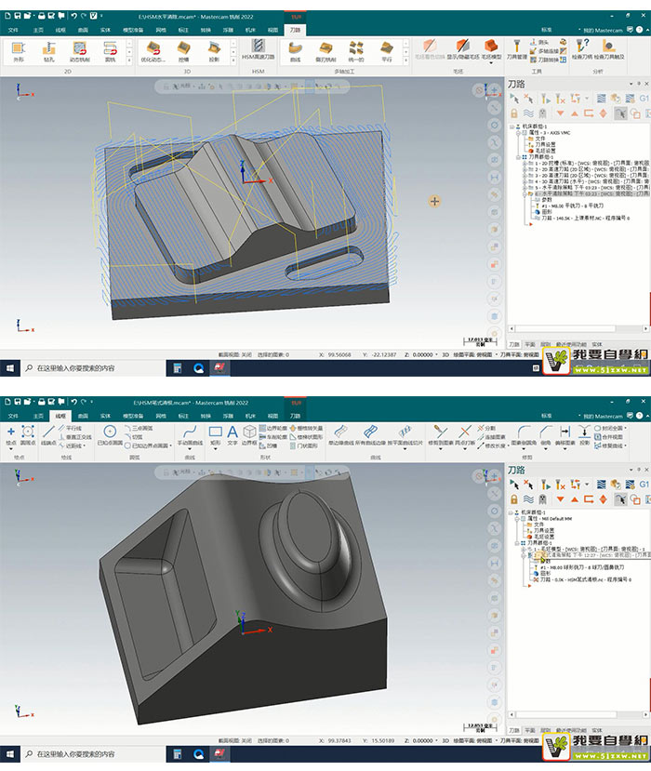Select the 钻孔 drill toolpath in top window
This screenshot has width=651, height=771.
click(x=48, y=52)
